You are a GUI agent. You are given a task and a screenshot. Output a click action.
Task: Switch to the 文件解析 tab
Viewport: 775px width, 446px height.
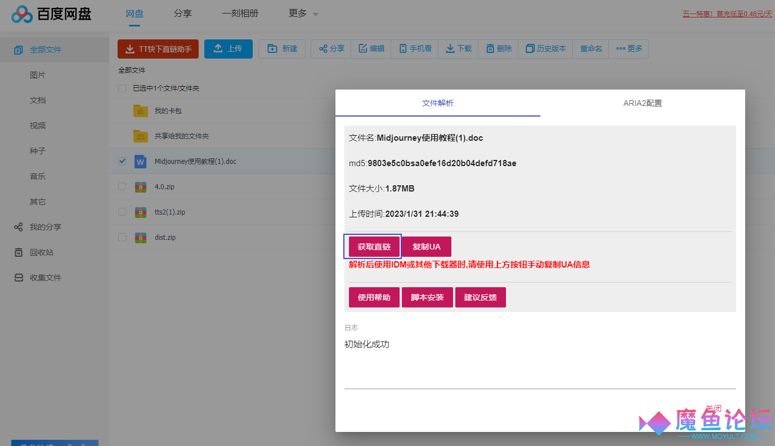438,103
